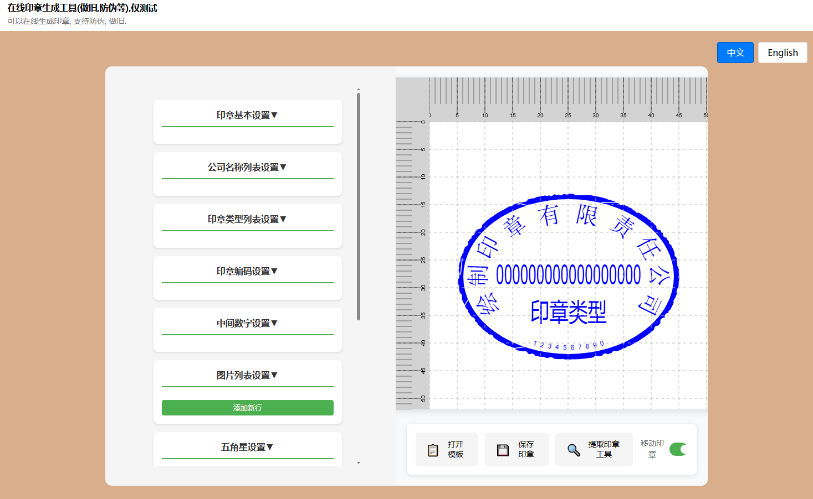Open the 印章类型列表设置 section
This screenshot has width=813, height=499.
pyautogui.click(x=247, y=219)
